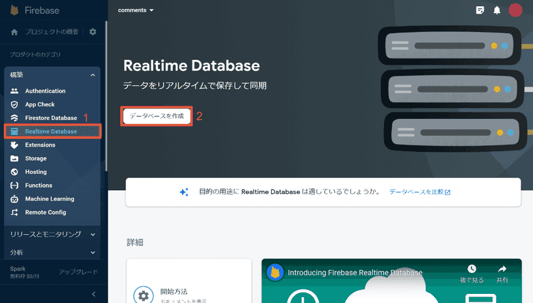533x303 pixels.
Task: Click the video channel Firebase avatar
Action: click(275, 273)
